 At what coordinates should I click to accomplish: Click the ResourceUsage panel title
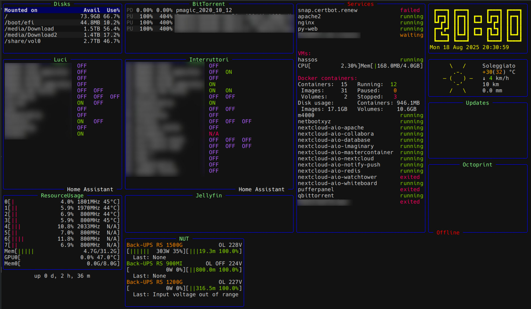(x=62, y=196)
